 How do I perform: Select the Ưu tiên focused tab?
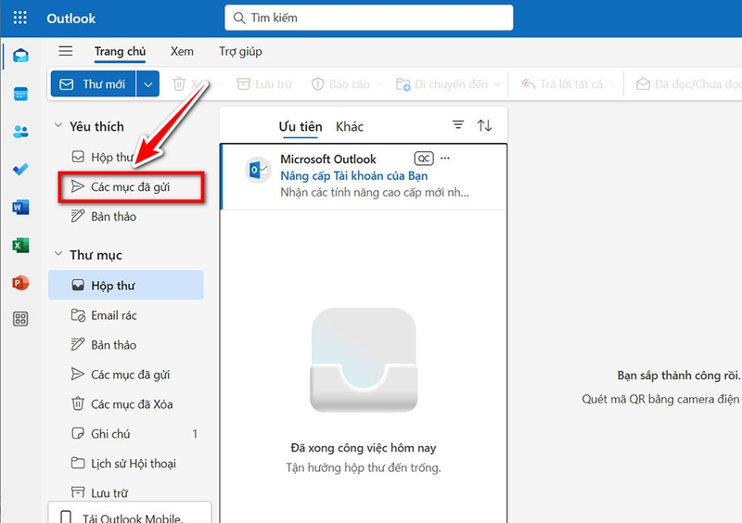point(300,127)
